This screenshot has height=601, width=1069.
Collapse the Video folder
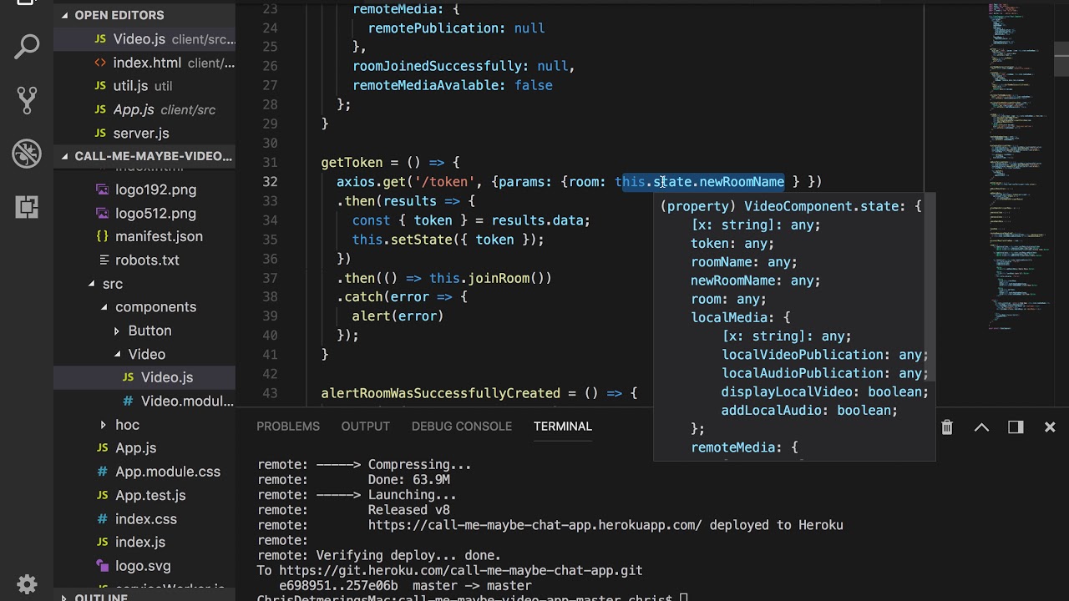(x=117, y=354)
